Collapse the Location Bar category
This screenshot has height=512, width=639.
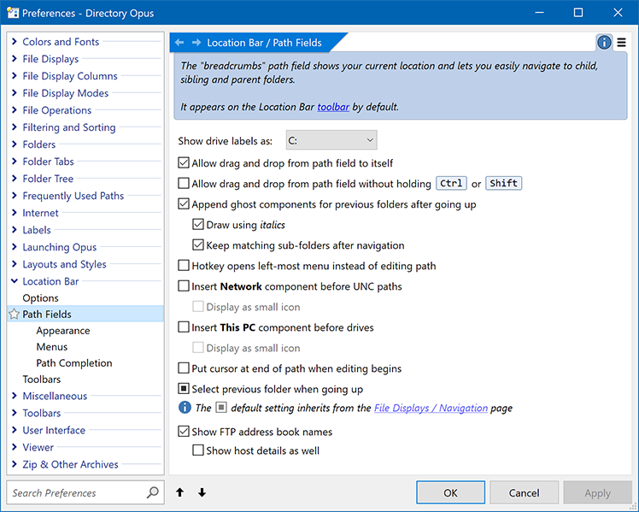click(15, 281)
